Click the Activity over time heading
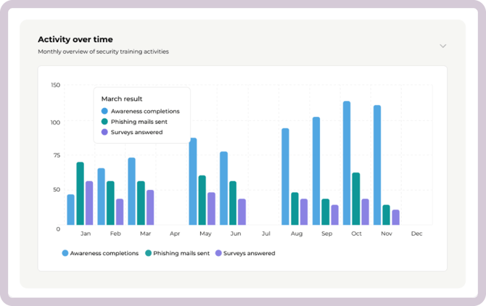486x306 pixels. (x=75, y=39)
